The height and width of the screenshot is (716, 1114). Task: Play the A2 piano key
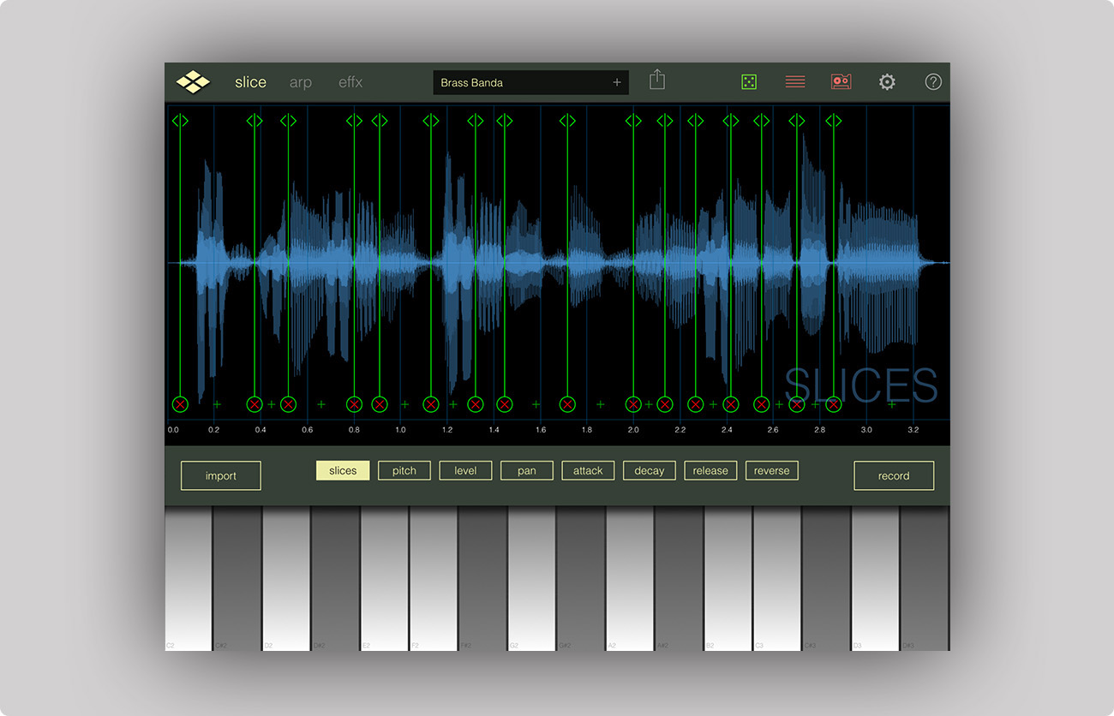point(630,578)
